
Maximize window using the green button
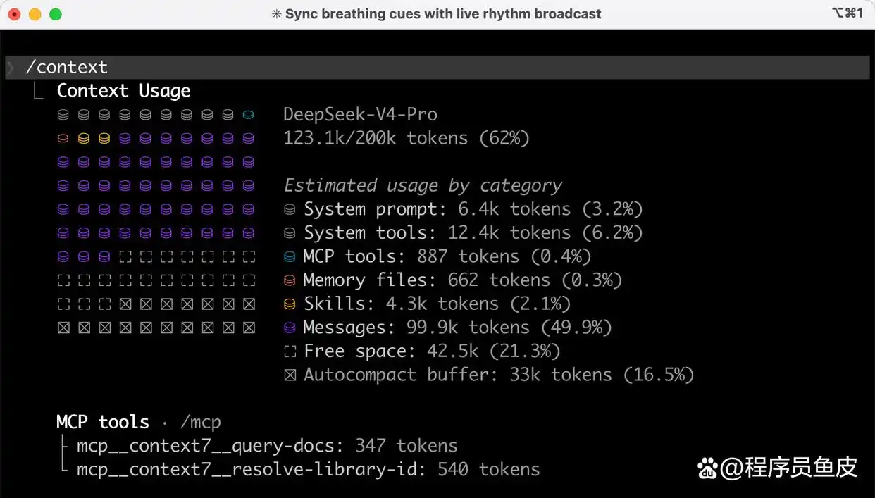click(55, 14)
